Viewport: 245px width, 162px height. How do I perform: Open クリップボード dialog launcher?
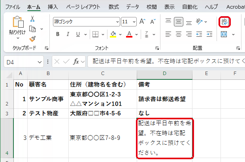tap(46, 48)
